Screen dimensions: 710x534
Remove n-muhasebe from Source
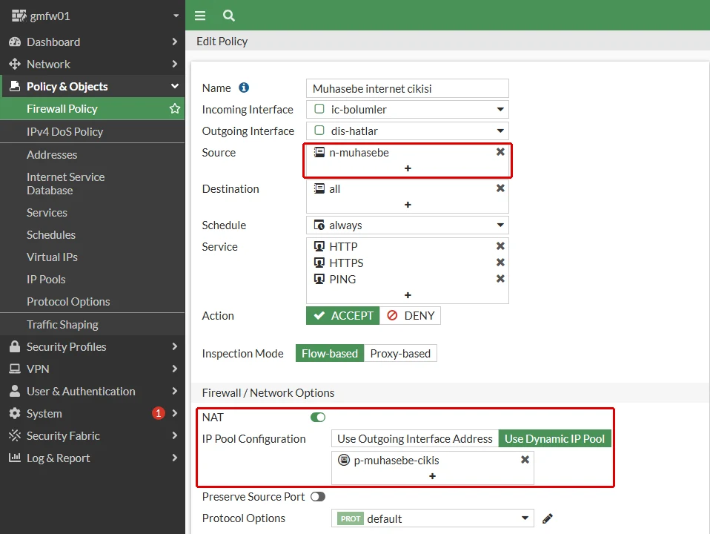[500, 152]
